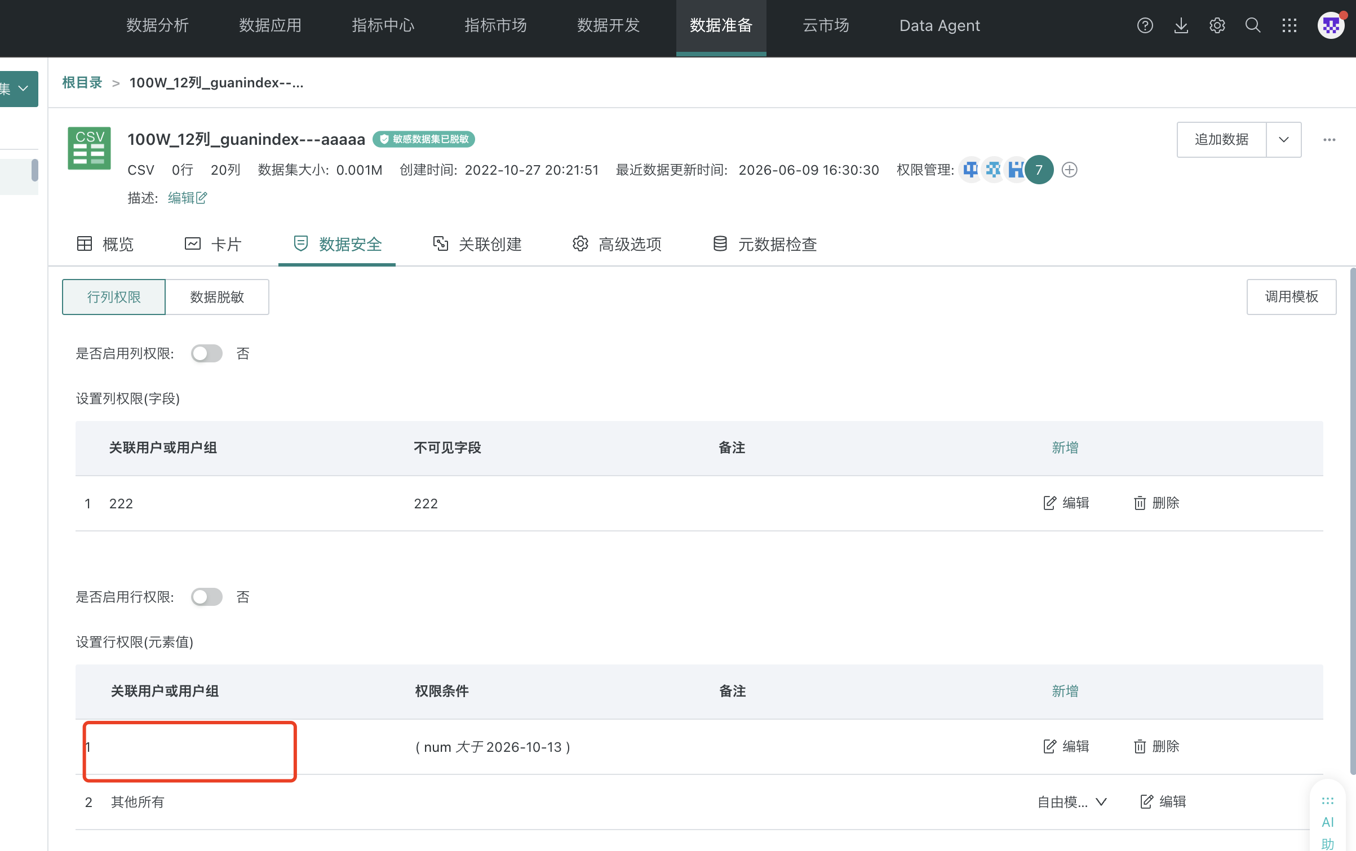The width and height of the screenshot is (1356, 851).
Task: Delete the num row permission rule
Action: pos(1156,746)
